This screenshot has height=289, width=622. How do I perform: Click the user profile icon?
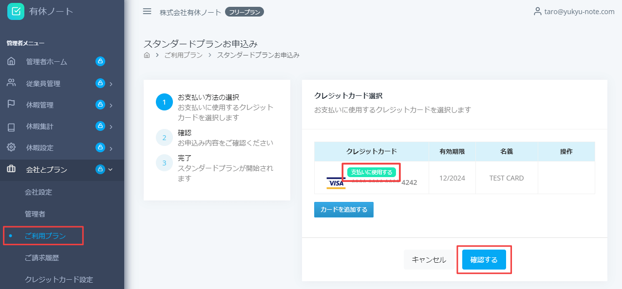pos(538,11)
